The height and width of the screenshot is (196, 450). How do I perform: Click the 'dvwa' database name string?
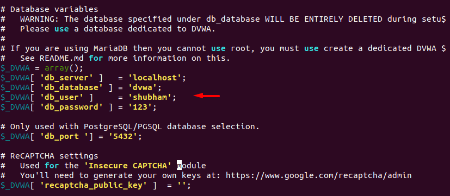coord(143,87)
